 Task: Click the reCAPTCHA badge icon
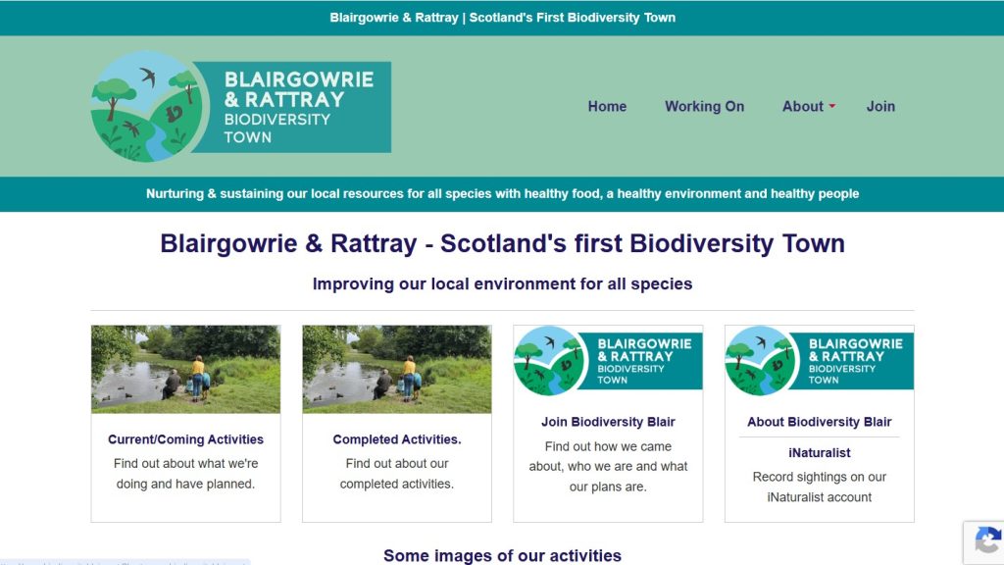(988, 541)
